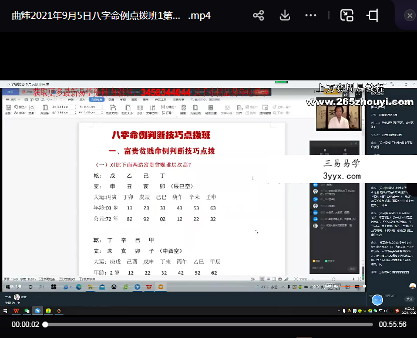Open the 文字方向 text direction dropdown
417x338 pixels.
coord(152,110)
